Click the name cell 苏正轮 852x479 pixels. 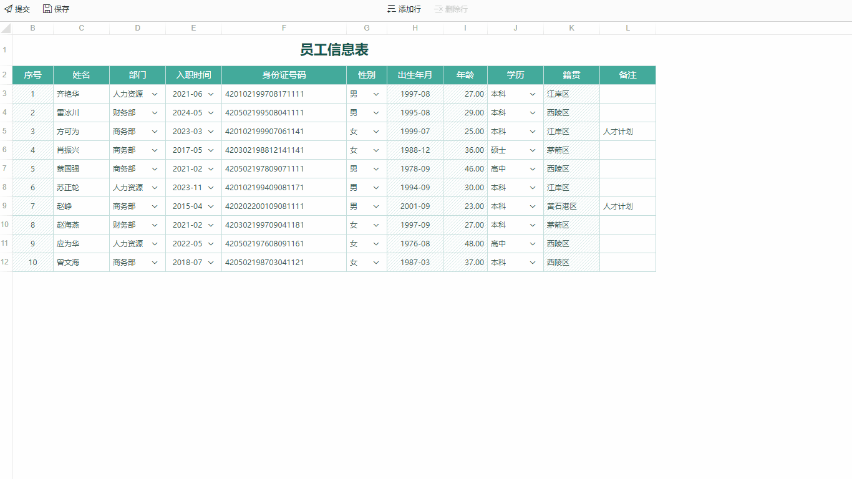[x=68, y=188]
